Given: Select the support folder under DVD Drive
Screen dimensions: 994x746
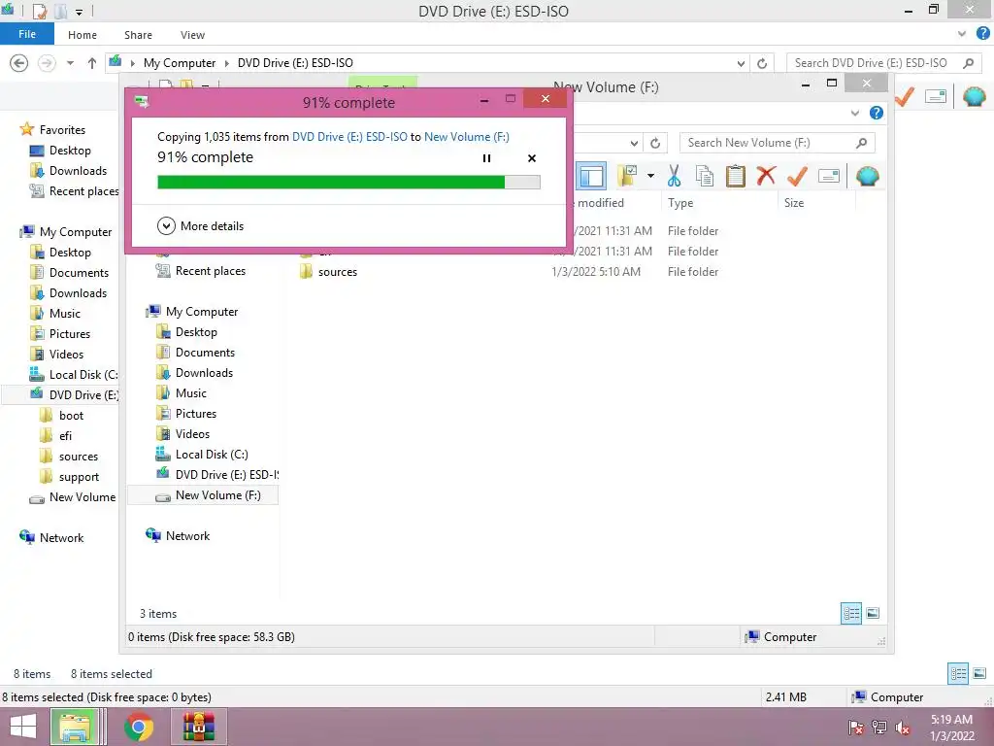Looking at the screenshot, I should tap(69, 477).
